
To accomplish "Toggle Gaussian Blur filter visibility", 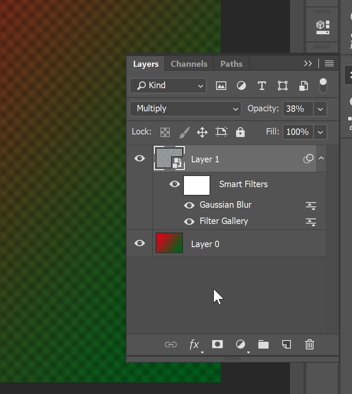I will [x=189, y=206].
